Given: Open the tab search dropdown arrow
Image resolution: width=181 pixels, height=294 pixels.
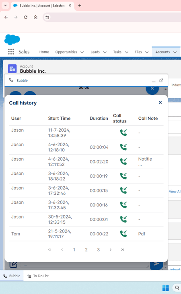Looking at the screenshot, I should click(6, 6).
